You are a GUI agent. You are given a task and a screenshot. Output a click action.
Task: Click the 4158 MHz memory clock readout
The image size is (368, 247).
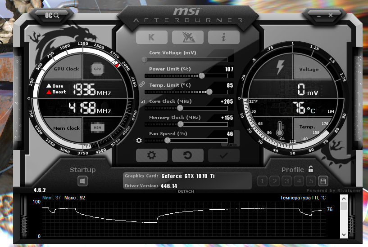(x=90, y=108)
